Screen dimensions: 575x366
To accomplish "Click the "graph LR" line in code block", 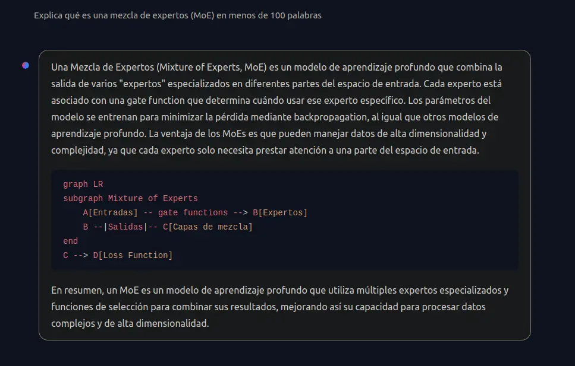I will tap(83, 184).
